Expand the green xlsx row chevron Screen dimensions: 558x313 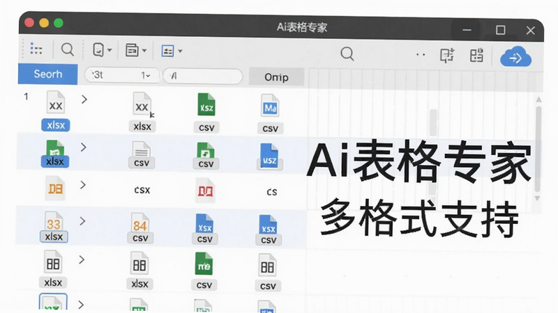click(83, 147)
